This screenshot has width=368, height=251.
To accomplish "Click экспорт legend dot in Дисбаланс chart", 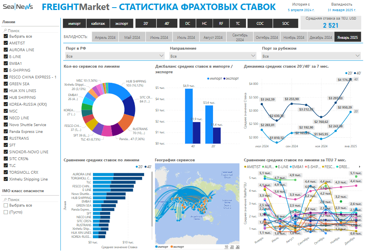I will click(x=224, y=78).
